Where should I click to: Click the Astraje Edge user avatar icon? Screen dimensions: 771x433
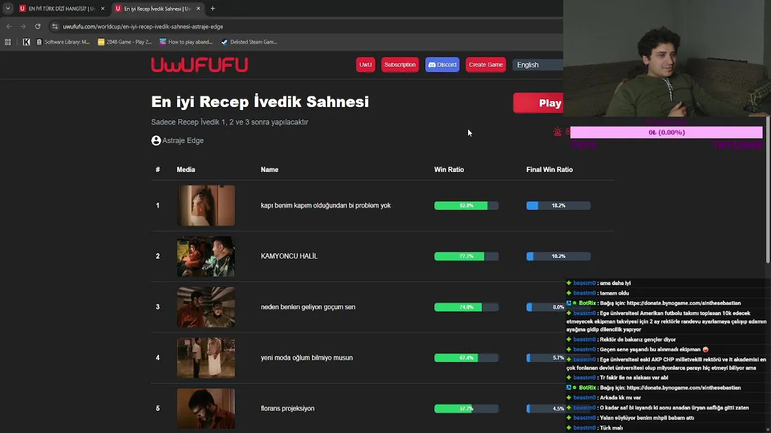[156, 141]
